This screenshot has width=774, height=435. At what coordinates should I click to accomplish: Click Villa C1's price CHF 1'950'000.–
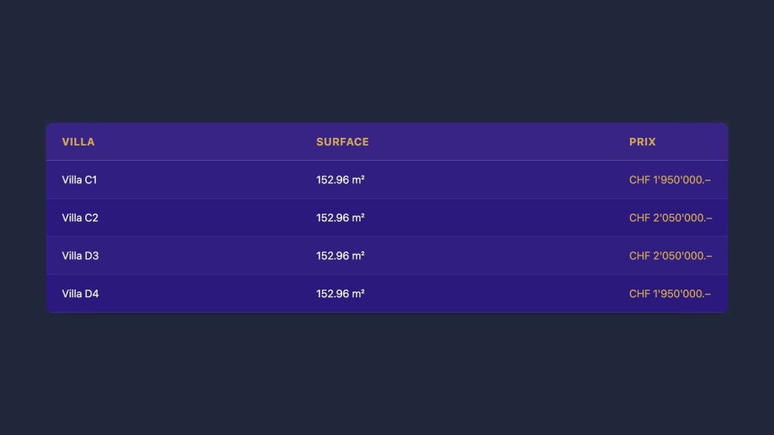tap(670, 180)
